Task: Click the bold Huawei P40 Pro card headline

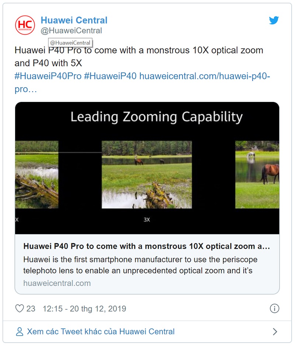Action: (146, 246)
